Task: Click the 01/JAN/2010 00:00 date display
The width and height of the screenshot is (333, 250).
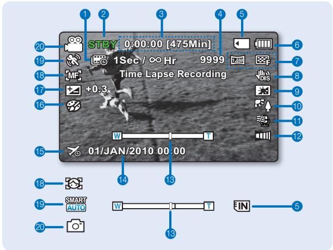Action: [137, 151]
